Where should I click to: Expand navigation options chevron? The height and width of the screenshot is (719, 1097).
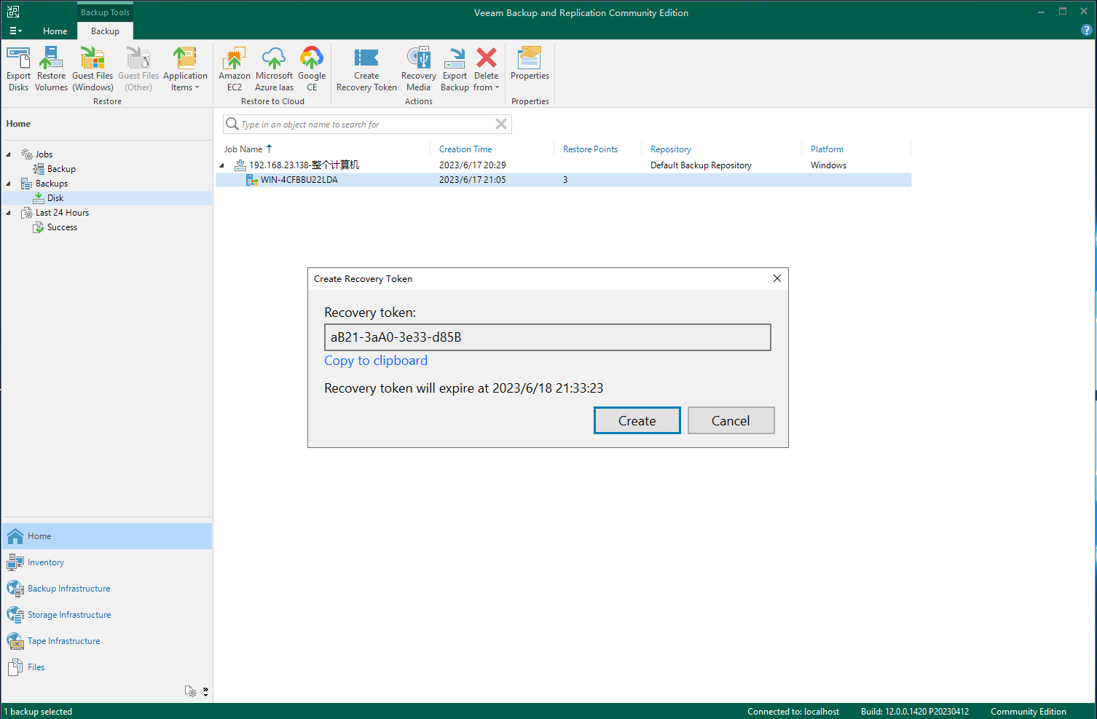(205, 691)
